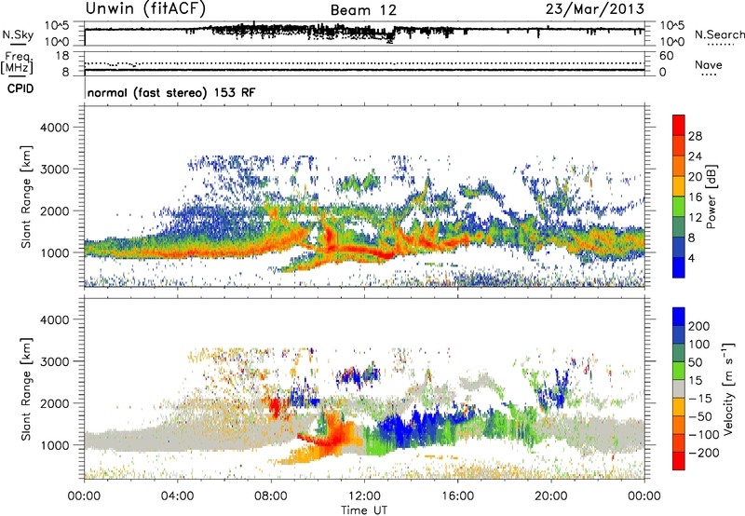Pick the Velocity colorbar segment between 100 and 200
Viewport: 745px width, 516px height.
(x=679, y=336)
